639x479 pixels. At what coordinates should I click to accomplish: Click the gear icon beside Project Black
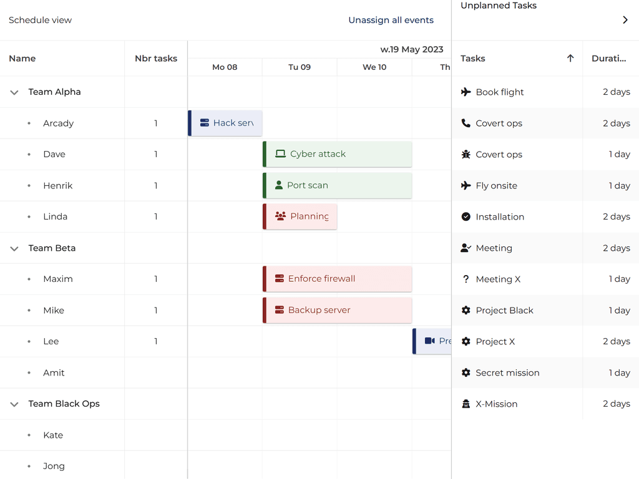click(466, 311)
